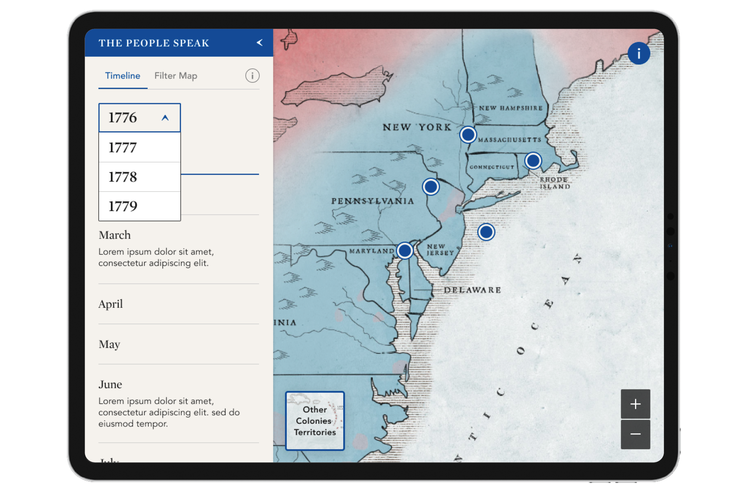Zoom out with the minus button
Image resolution: width=744 pixels, height=493 pixels.
point(635,434)
